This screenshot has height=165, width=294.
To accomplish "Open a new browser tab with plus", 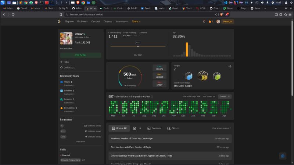I will (265, 8).
